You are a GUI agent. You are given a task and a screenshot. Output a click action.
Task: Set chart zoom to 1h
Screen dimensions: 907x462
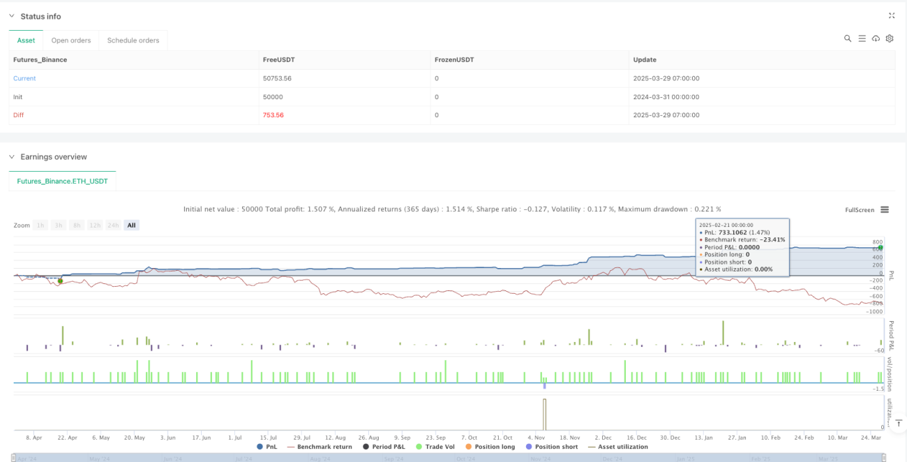(41, 225)
